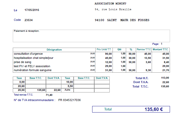
Task: Click inside the Paiement à réception box
Action: coord(91,36)
